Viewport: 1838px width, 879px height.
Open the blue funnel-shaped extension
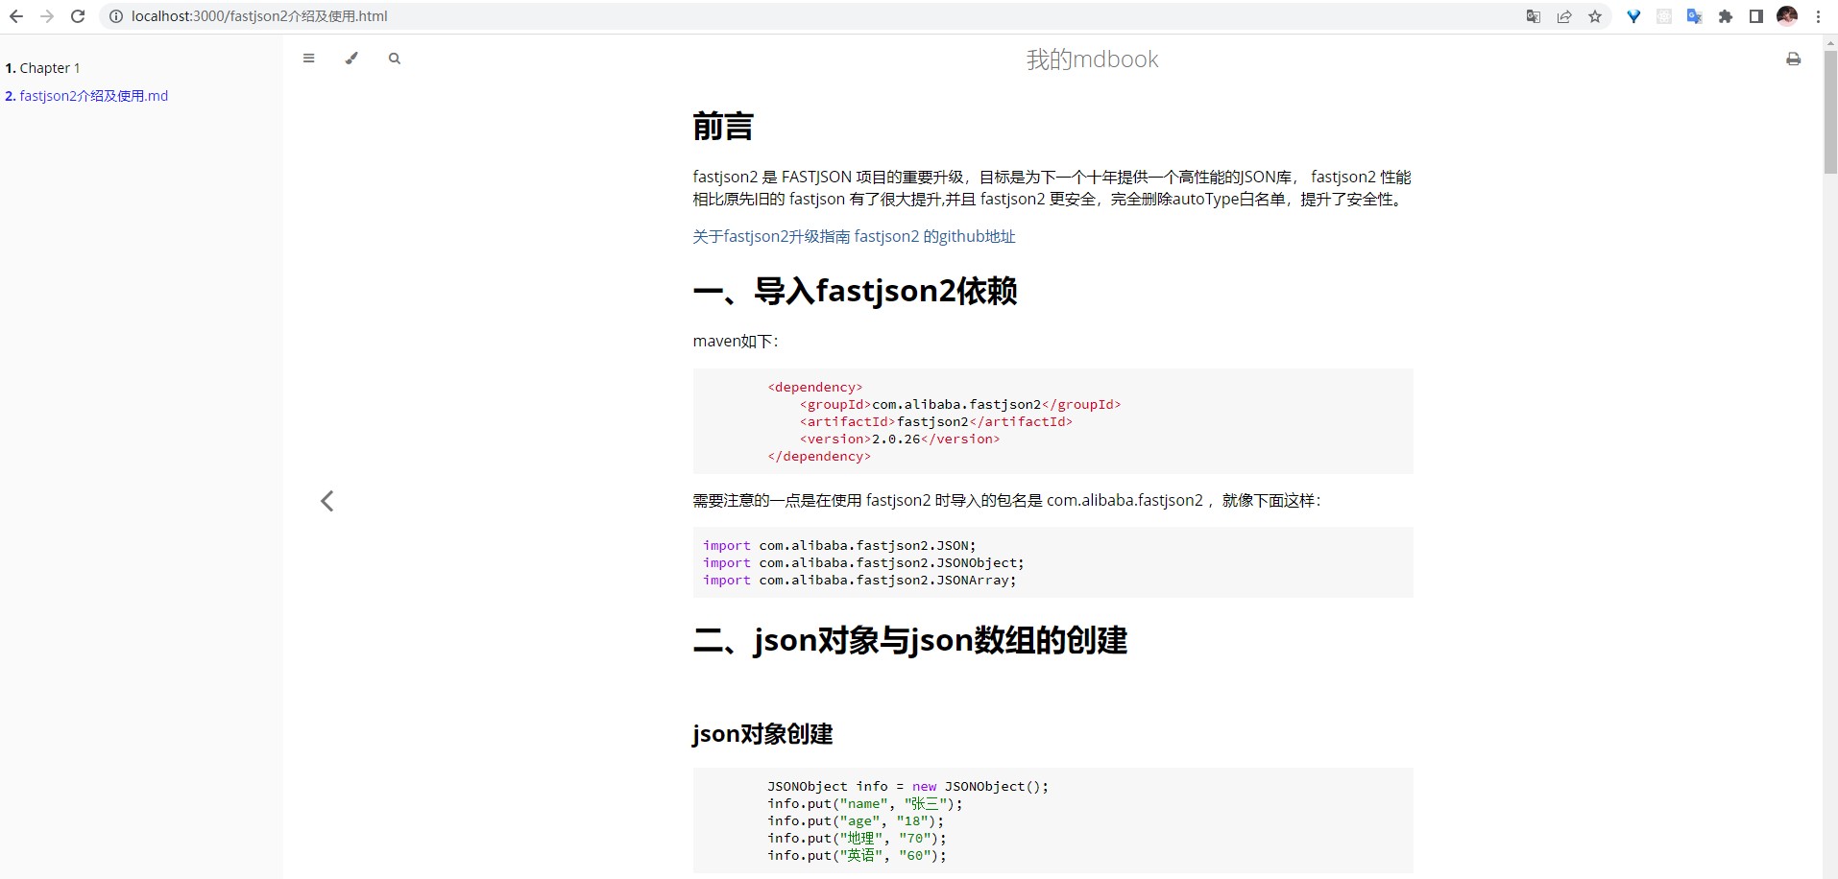point(1633,16)
